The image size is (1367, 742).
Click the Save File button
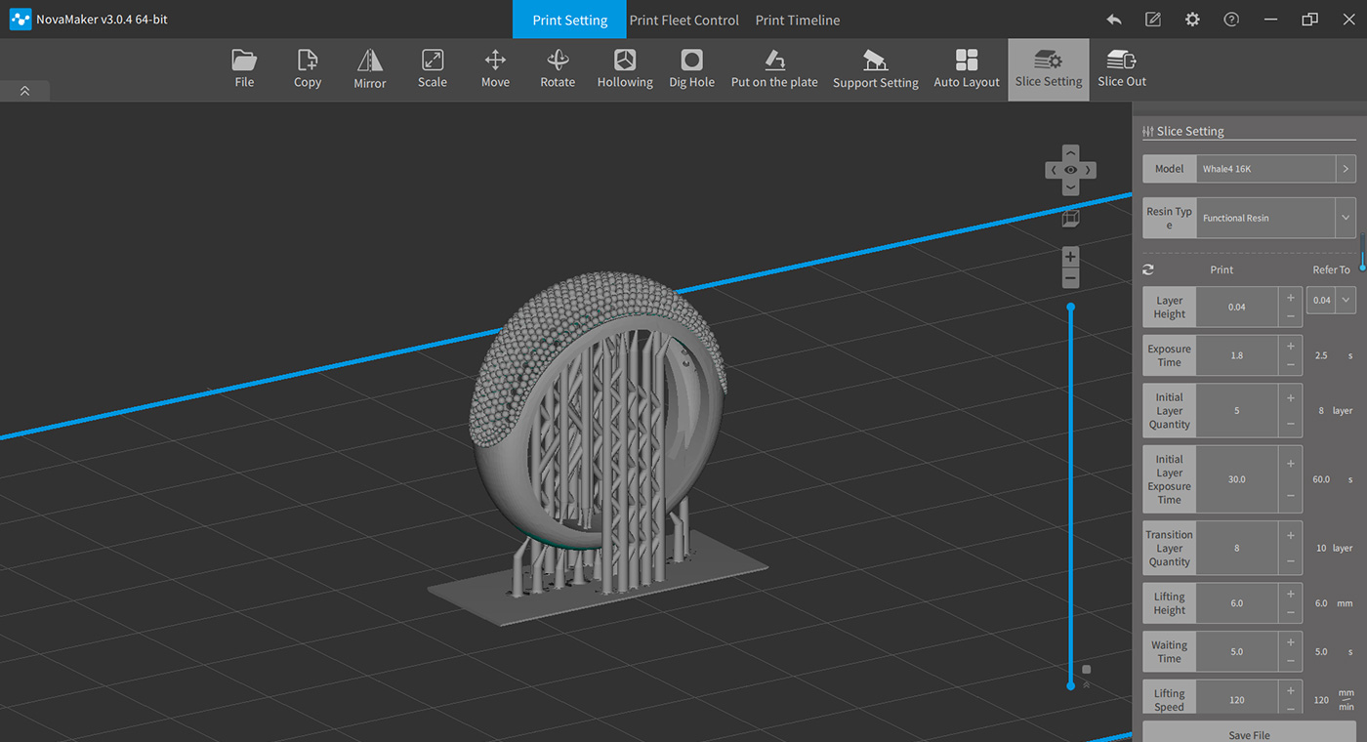tap(1249, 731)
